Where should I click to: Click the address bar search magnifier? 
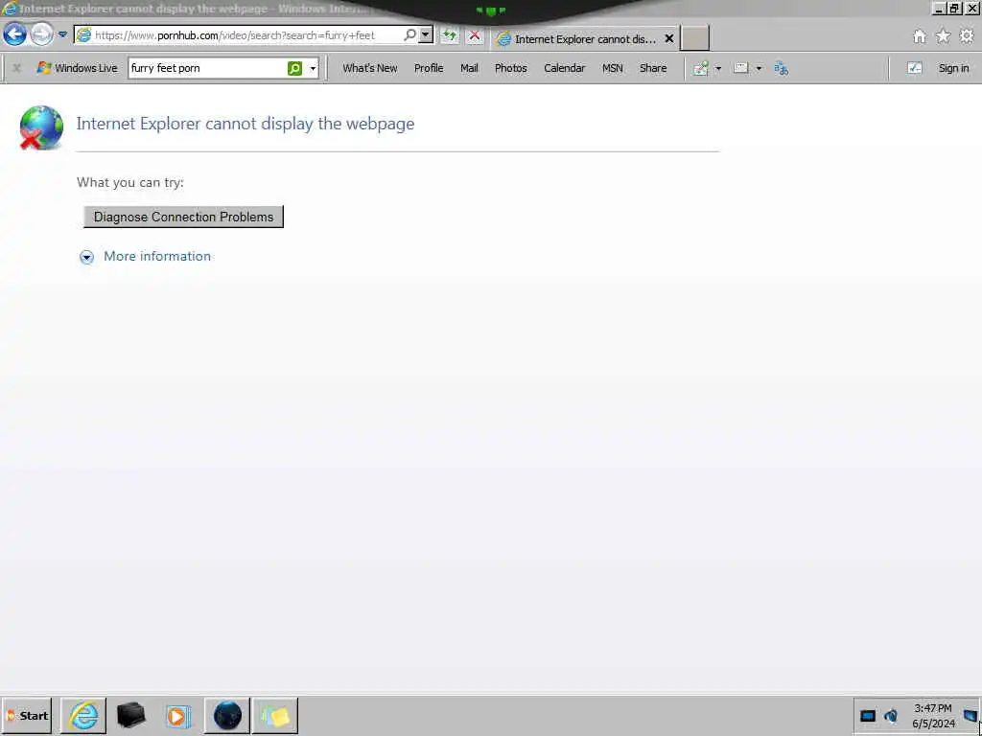409,35
